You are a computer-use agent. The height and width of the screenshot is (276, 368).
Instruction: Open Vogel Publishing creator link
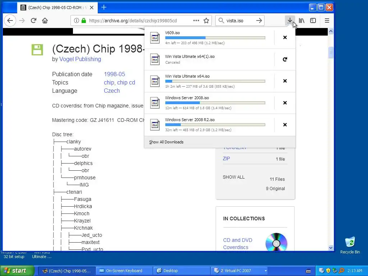point(80,59)
